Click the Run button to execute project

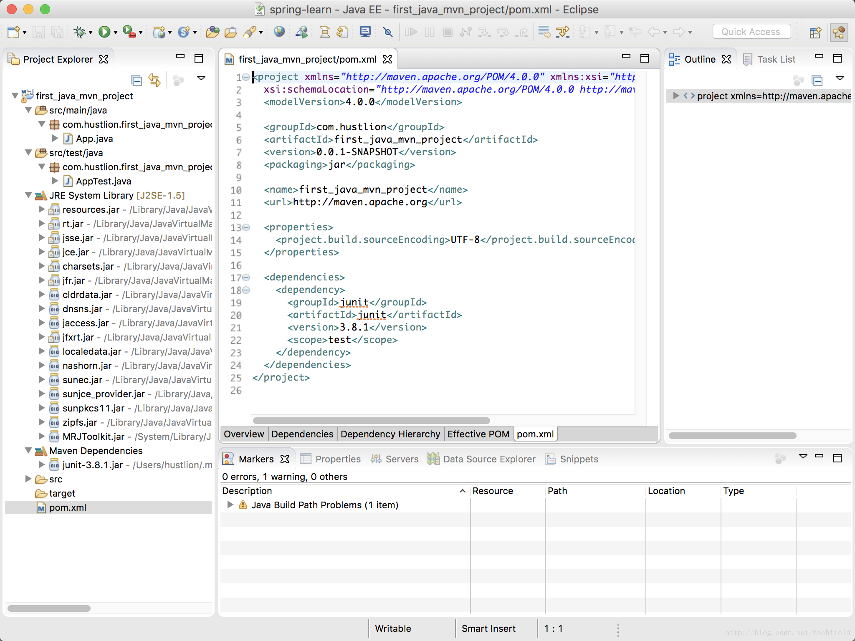[x=106, y=32]
